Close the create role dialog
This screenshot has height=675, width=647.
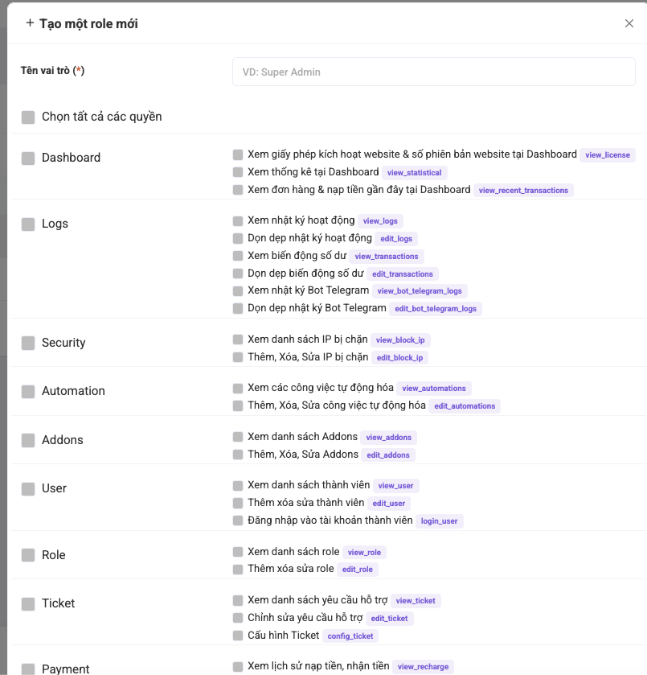[x=629, y=23]
